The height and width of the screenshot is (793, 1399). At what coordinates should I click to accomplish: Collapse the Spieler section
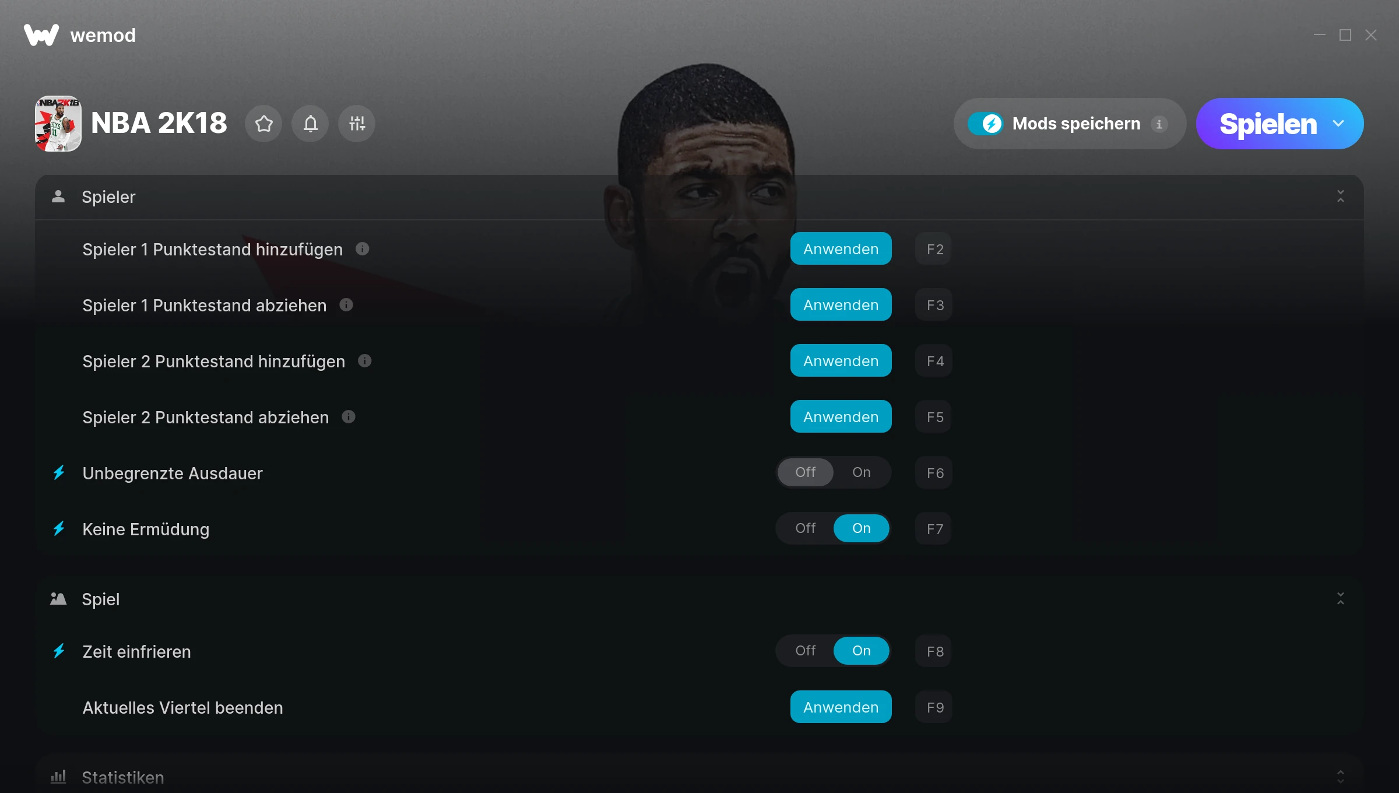pyautogui.click(x=1341, y=197)
